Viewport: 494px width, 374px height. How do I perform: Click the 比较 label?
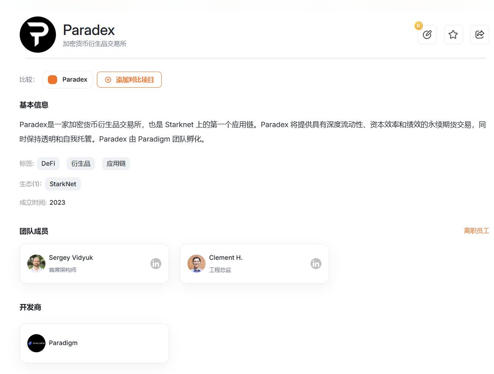click(27, 80)
